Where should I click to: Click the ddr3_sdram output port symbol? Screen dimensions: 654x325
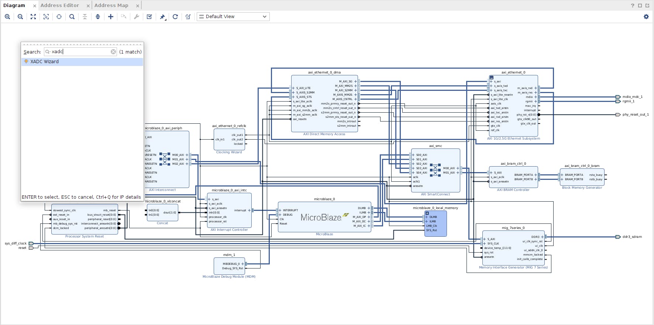click(x=618, y=237)
